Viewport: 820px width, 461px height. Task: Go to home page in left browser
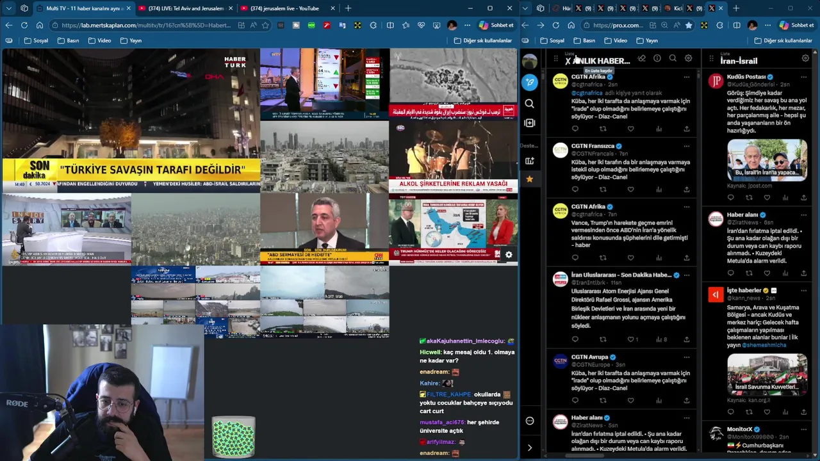[40, 25]
